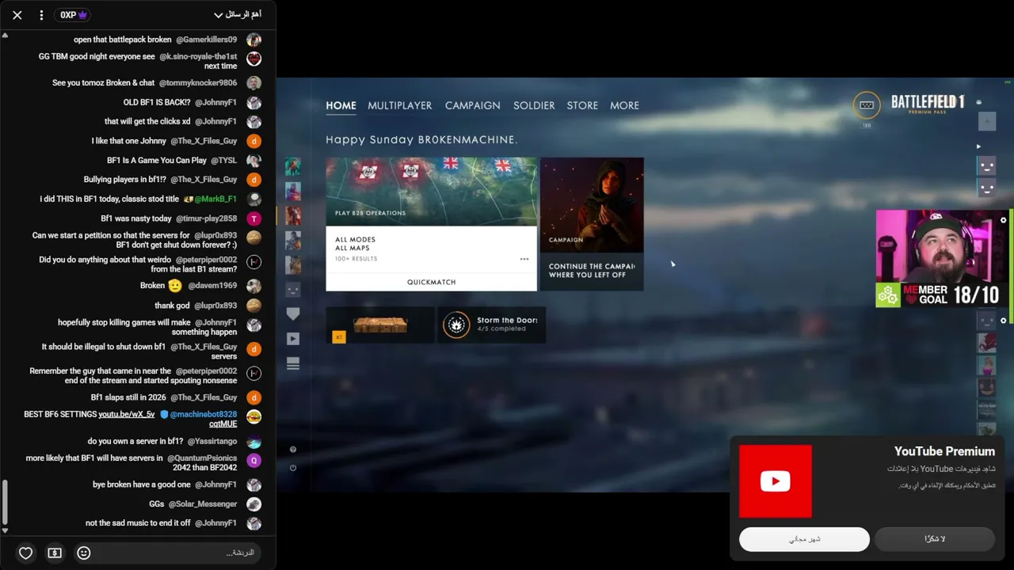Click @QuantumPsionics' purple Q avatar
The height and width of the screenshot is (570, 1014).
[x=253, y=461]
